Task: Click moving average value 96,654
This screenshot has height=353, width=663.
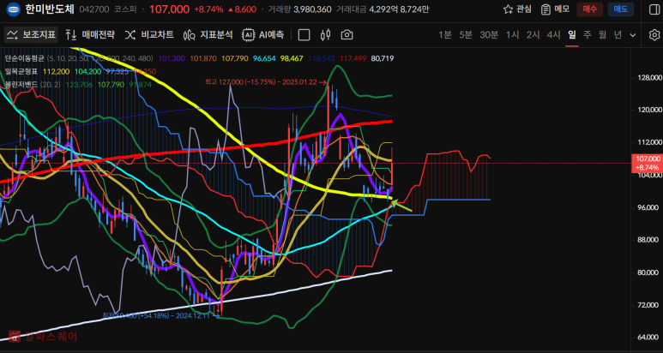Action: pos(262,58)
